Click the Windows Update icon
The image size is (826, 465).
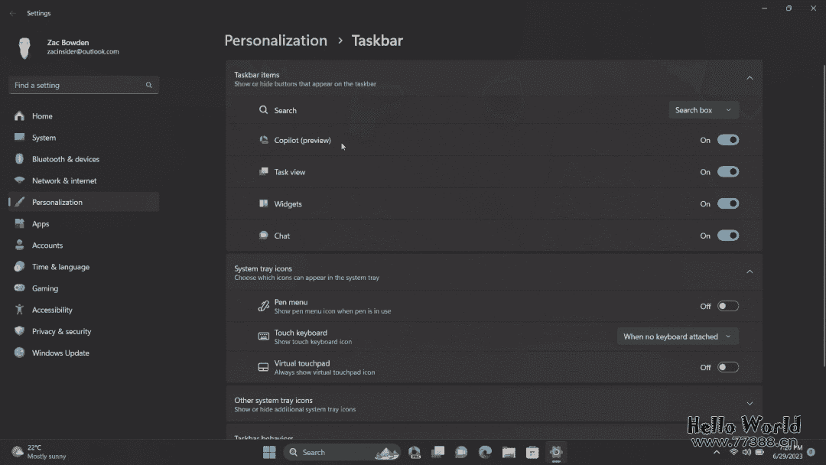(19, 353)
